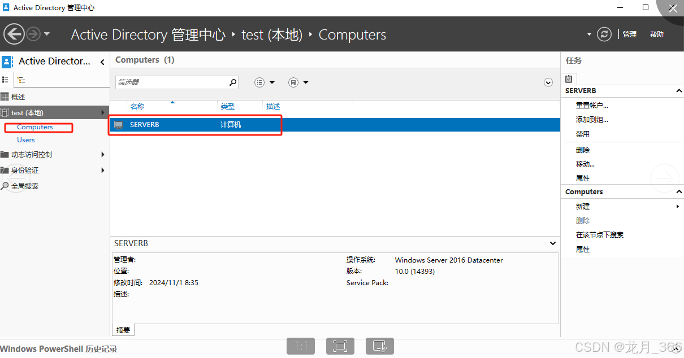Collapse the navigation pane with arrow
Screen dimensions: 684x358
click(x=102, y=62)
